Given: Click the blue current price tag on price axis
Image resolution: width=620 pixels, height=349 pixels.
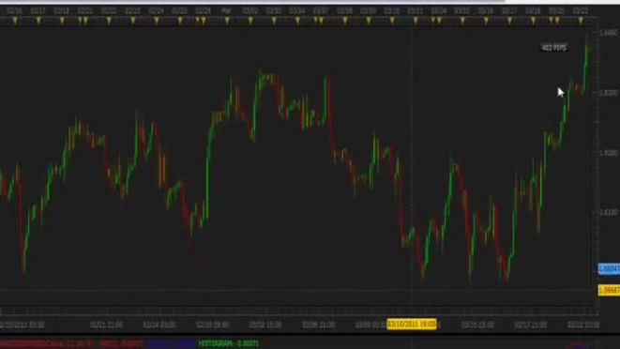Looking at the screenshot, I should 609,269.
